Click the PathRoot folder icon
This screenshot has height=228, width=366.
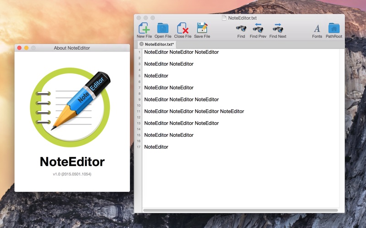click(334, 28)
